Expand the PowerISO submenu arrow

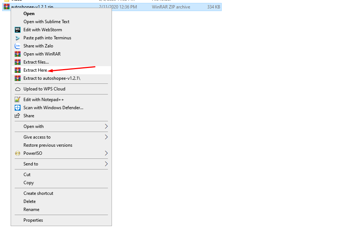(x=106, y=153)
